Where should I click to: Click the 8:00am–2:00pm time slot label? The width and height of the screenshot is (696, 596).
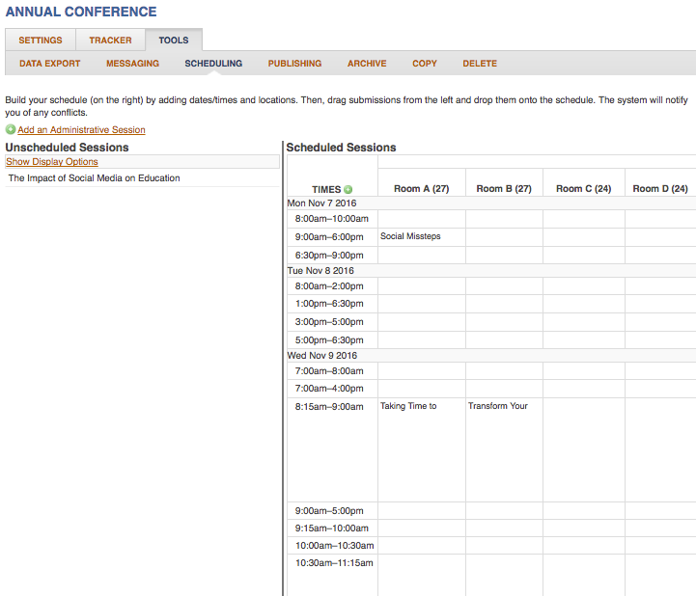tap(329, 286)
